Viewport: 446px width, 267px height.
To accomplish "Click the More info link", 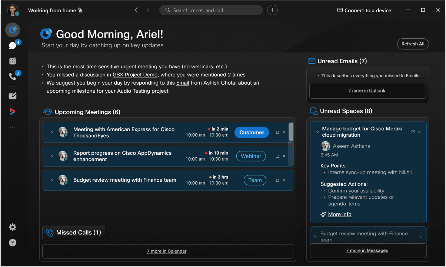I will tap(340, 215).
